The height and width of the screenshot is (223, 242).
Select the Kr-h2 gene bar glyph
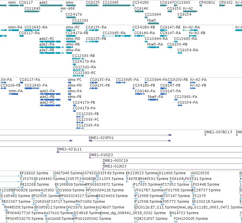[x=190, y=11]
